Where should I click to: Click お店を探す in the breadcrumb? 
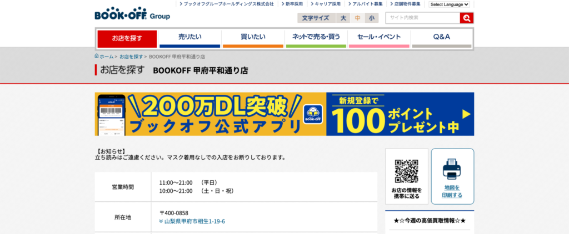(x=131, y=57)
